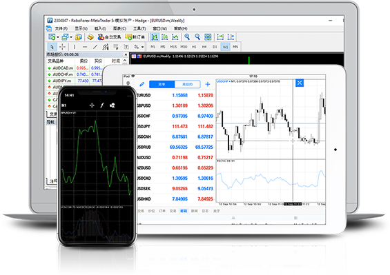Select the crosshair cursor tool
Viewport: 390px width, 275px height.
tap(62, 47)
